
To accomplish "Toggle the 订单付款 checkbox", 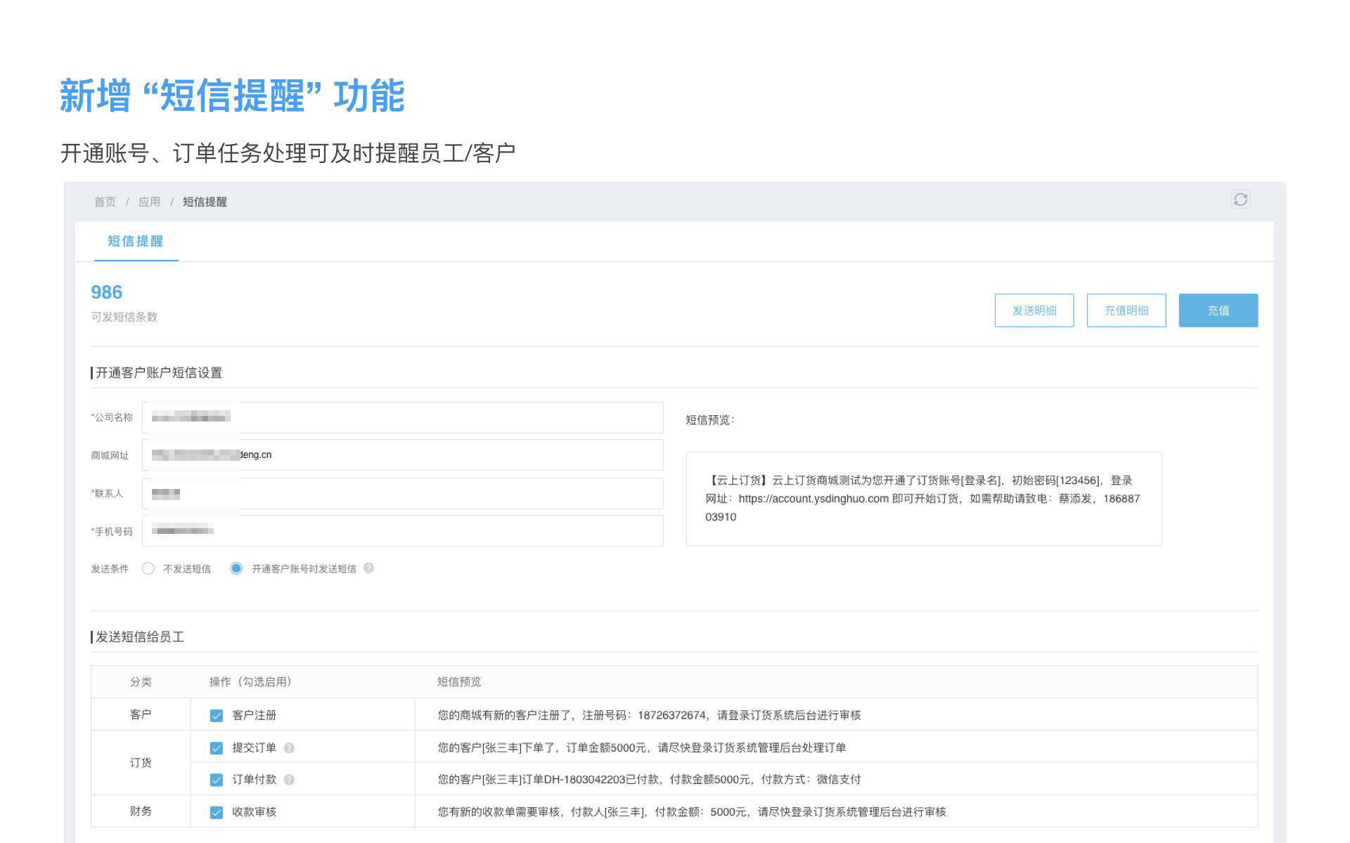I will pyautogui.click(x=215, y=779).
